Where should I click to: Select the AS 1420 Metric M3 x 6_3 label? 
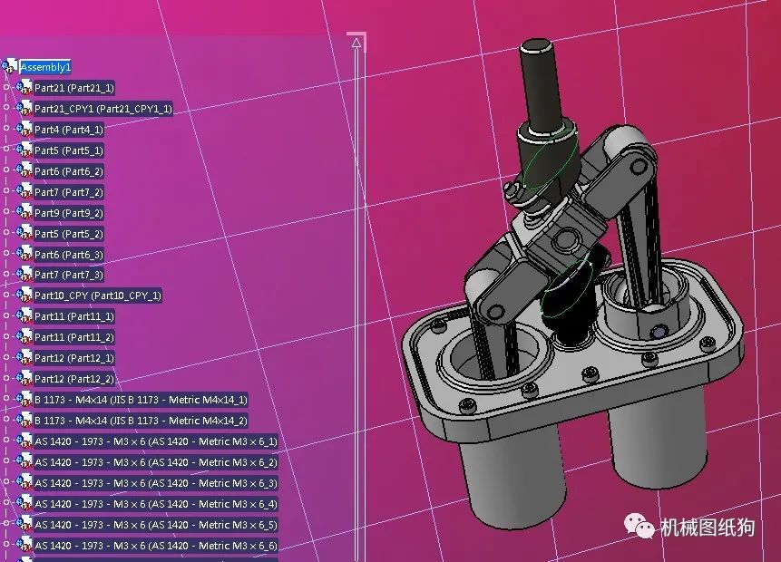click(x=155, y=483)
